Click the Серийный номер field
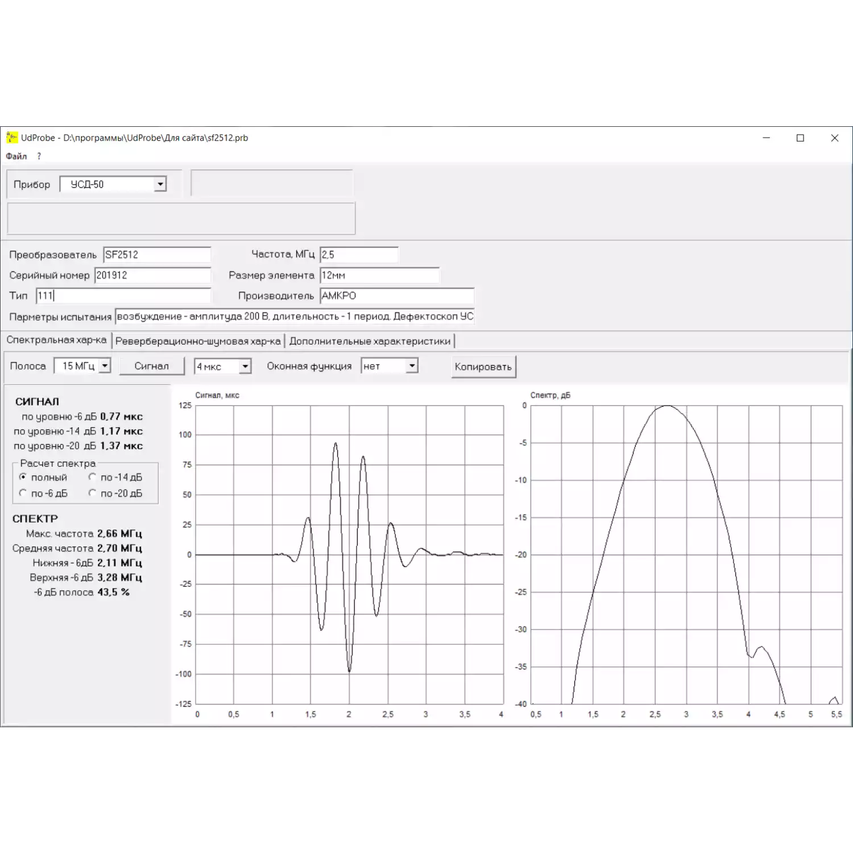This screenshot has width=853, height=853. pyautogui.click(x=152, y=275)
